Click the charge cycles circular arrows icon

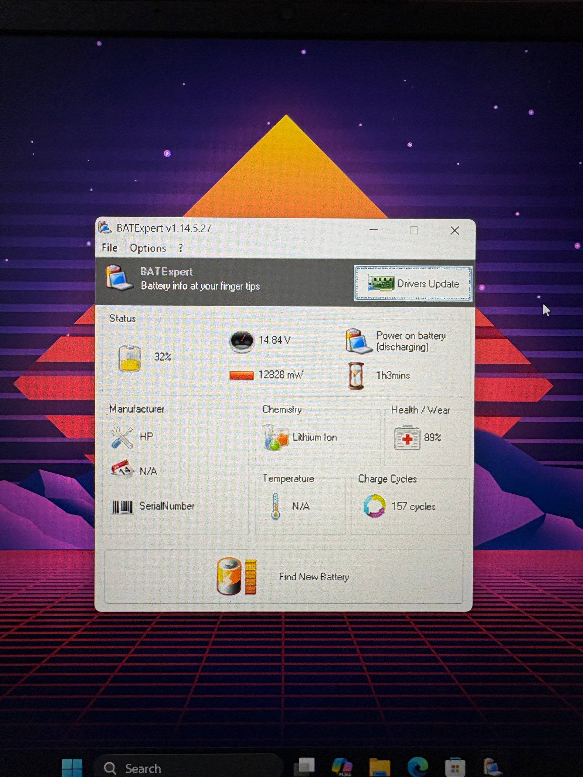[375, 506]
